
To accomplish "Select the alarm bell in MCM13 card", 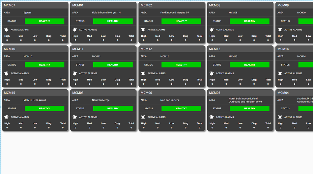I will [212, 73].
